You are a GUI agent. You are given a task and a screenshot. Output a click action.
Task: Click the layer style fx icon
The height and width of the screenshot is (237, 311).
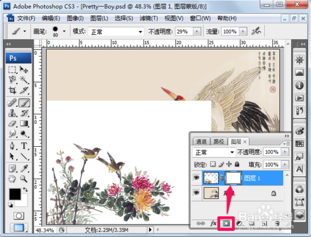pos(213,223)
